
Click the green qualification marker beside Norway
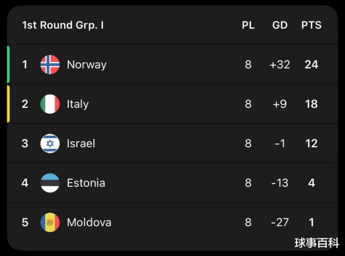point(8,65)
